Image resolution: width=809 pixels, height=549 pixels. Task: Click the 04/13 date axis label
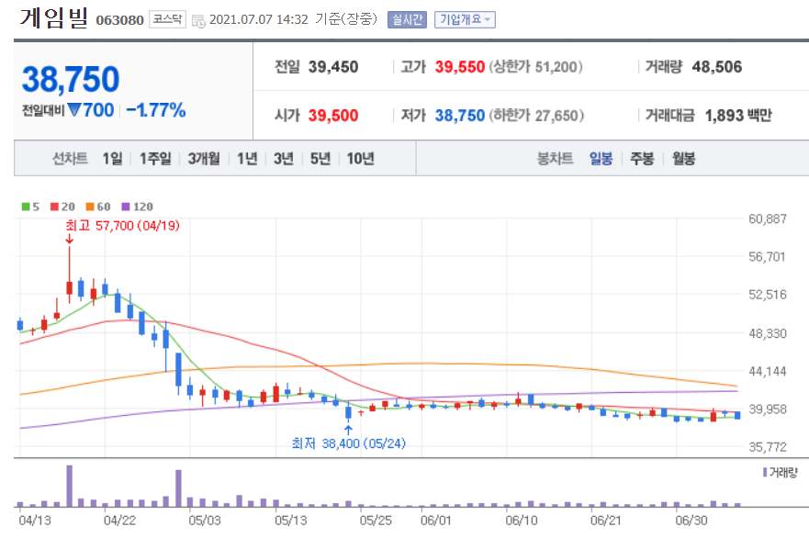35,521
